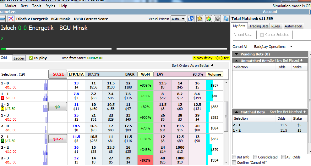Open the Tools menu
This screenshot has width=311, height=166.
click(37, 6)
